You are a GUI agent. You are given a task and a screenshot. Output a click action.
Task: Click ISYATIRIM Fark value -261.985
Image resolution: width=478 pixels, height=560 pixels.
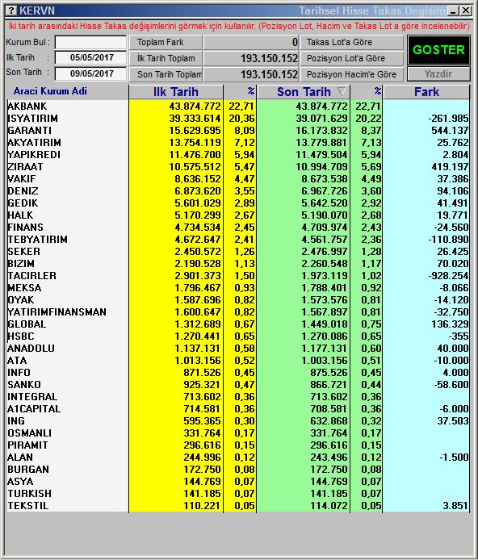click(x=448, y=119)
